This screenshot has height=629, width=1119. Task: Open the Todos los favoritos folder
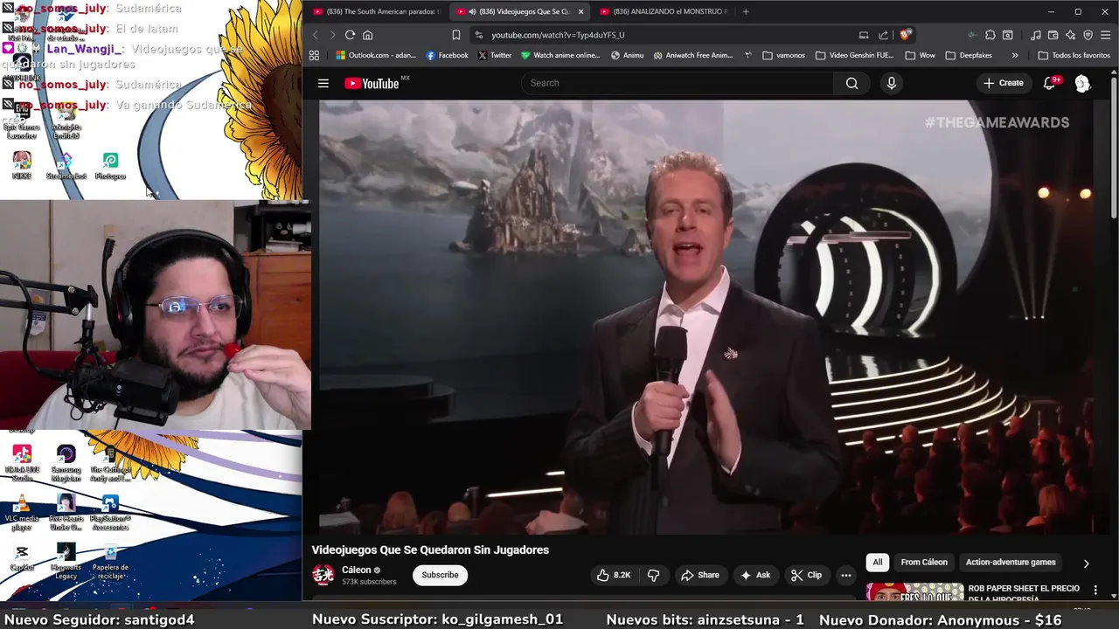(1074, 55)
